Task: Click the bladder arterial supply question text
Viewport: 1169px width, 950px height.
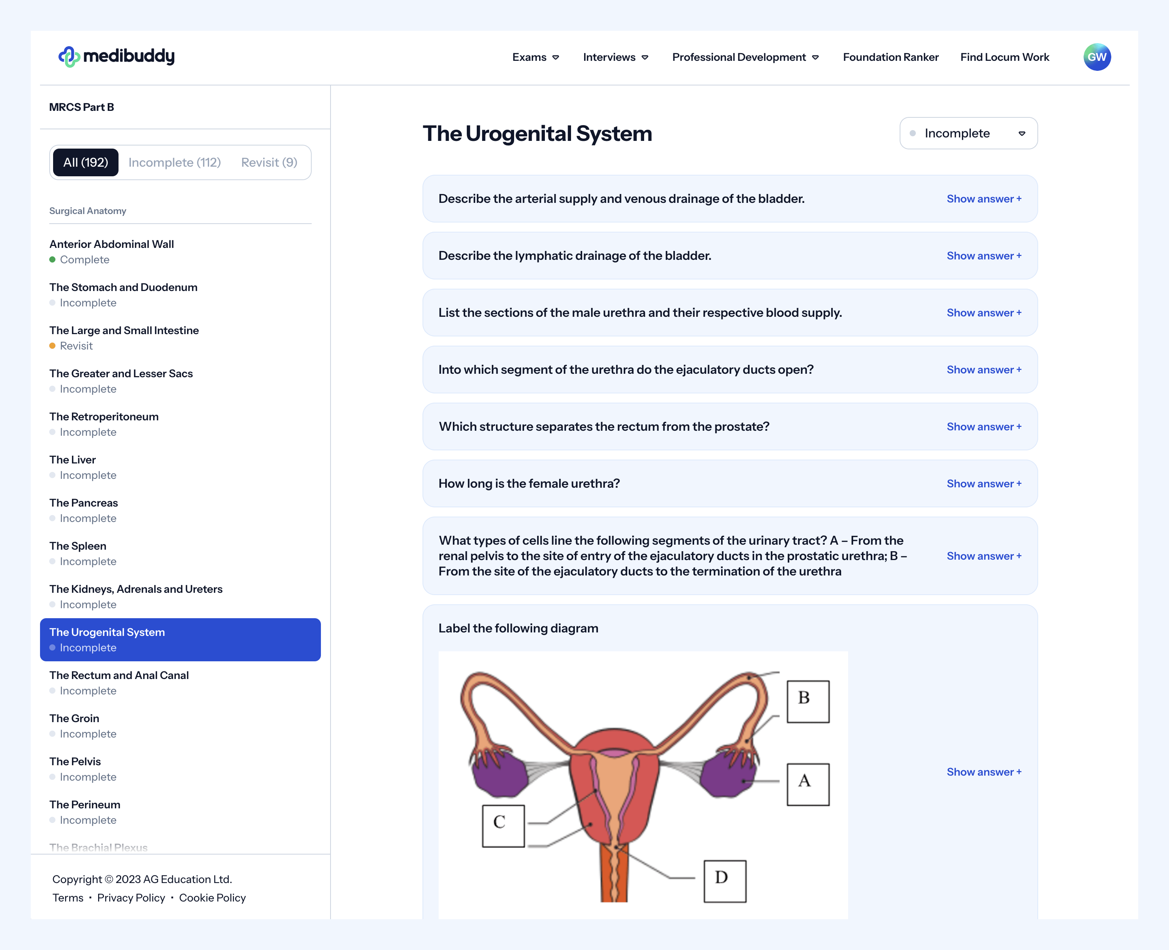Action: (621, 199)
